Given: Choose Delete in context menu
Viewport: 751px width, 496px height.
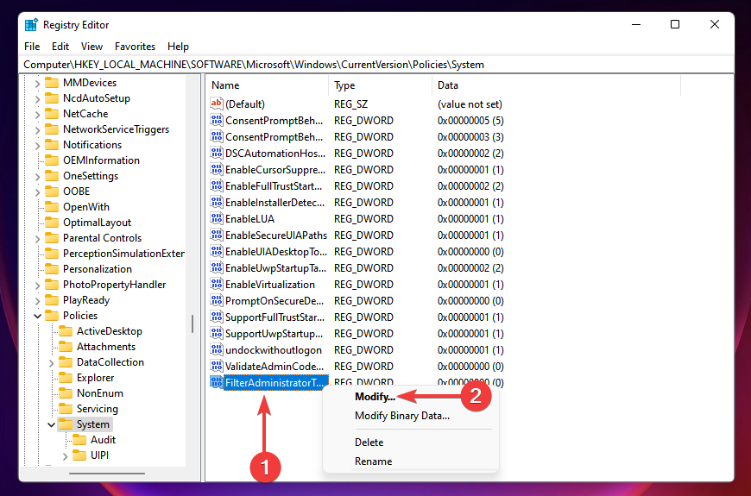Looking at the screenshot, I should pyautogui.click(x=369, y=443).
